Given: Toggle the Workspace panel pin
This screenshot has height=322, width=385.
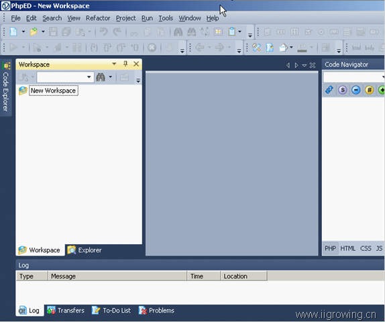Looking at the screenshot, I should click(x=125, y=64).
